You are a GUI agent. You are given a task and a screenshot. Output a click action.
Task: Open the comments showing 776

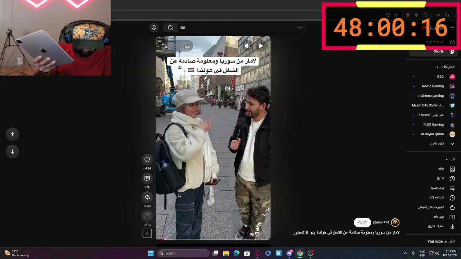(147, 178)
